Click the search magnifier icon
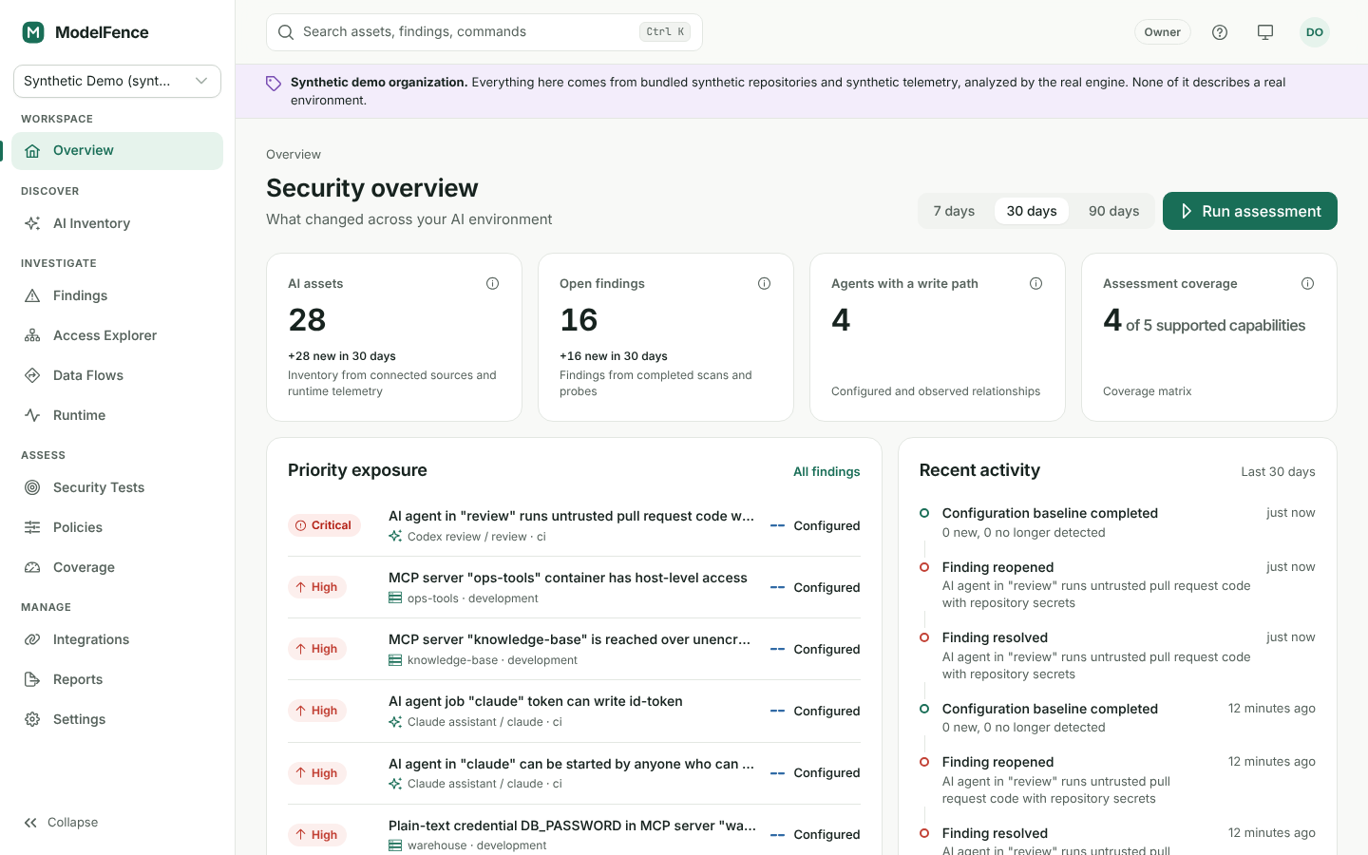1368x855 pixels. 286,32
